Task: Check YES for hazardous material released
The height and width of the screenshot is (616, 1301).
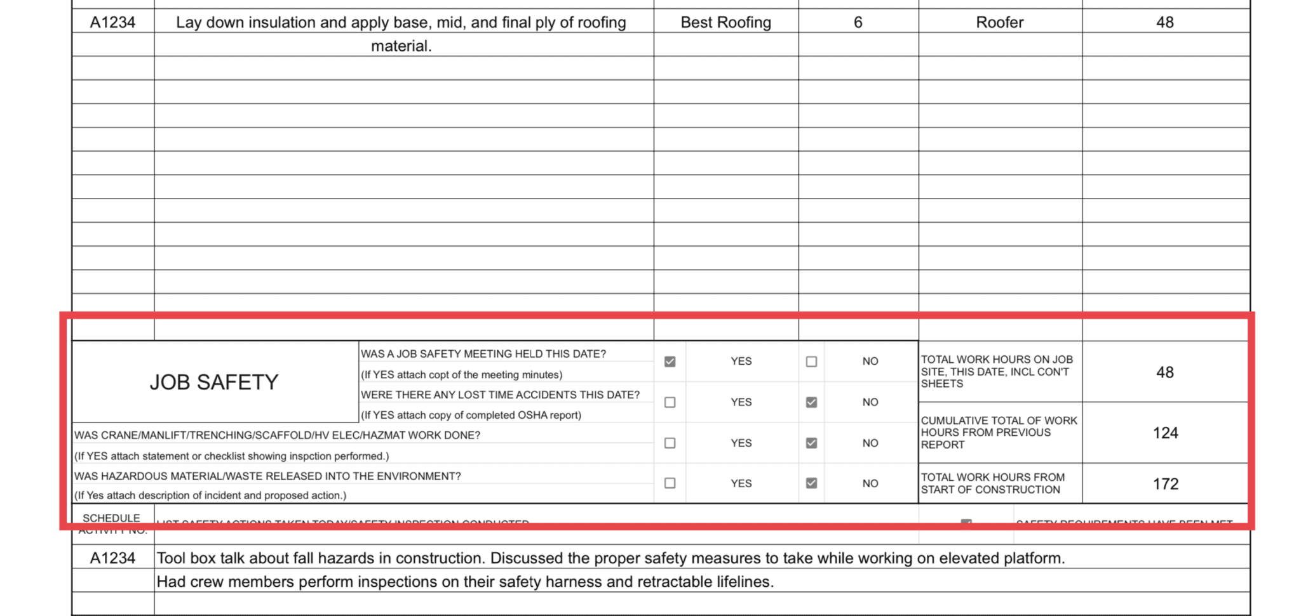Action: pyautogui.click(x=670, y=483)
